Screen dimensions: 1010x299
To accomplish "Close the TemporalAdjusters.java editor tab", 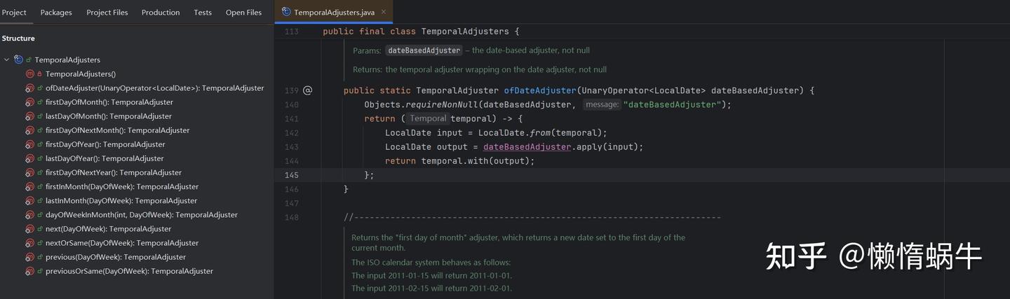I will (x=384, y=12).
